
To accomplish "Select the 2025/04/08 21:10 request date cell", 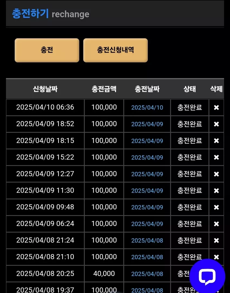I will pyautogui.click(x=45, y=257).
